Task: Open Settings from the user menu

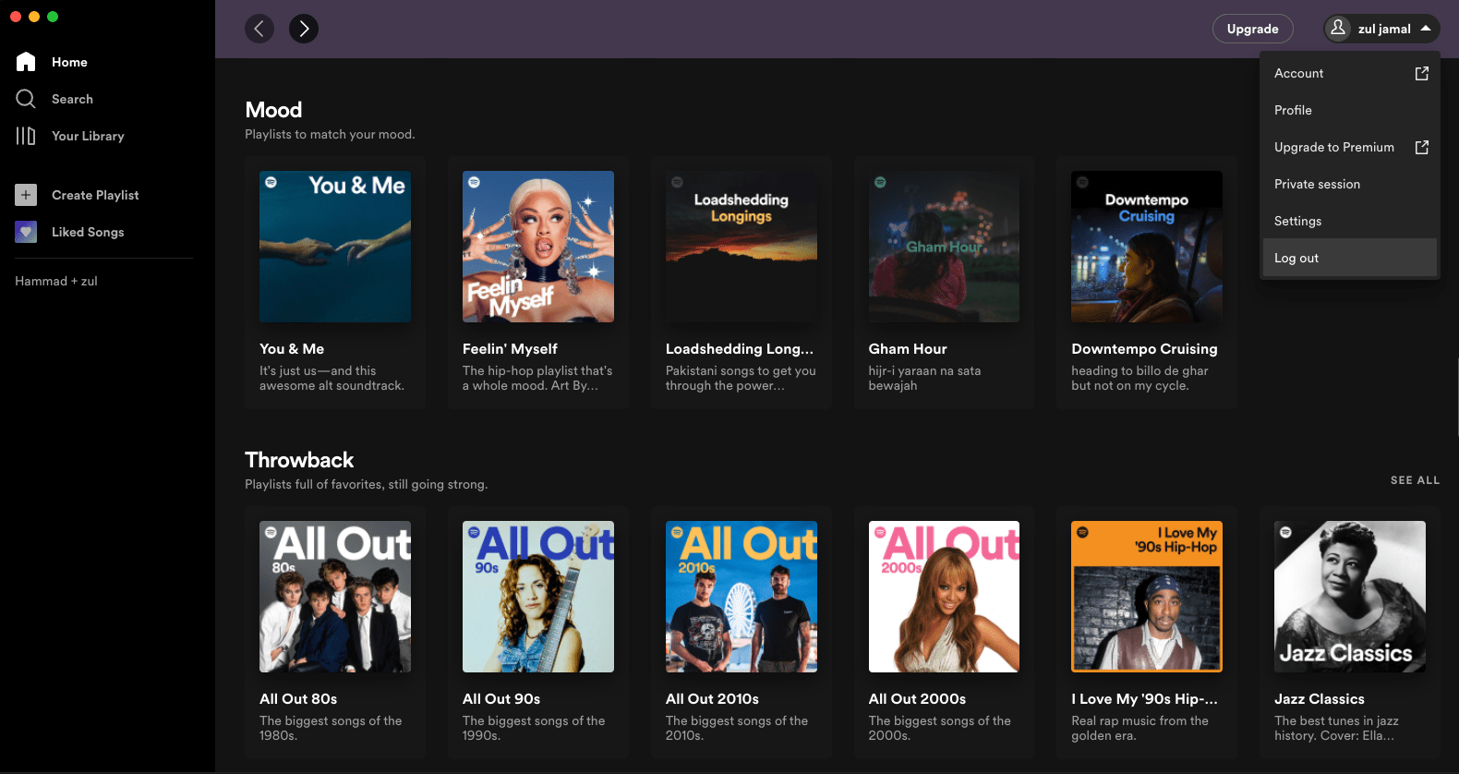Action: point(1349,221)
